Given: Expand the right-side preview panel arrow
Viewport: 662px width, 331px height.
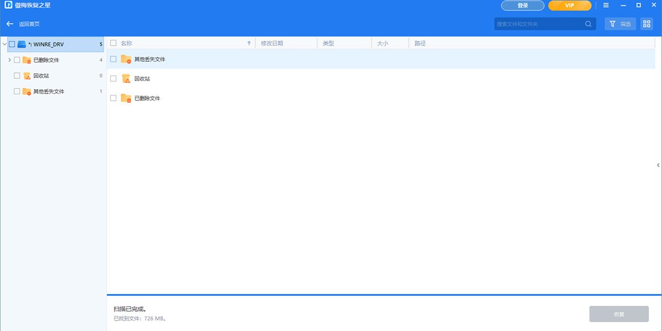Looking at the screenshot, I should [658, 165].
